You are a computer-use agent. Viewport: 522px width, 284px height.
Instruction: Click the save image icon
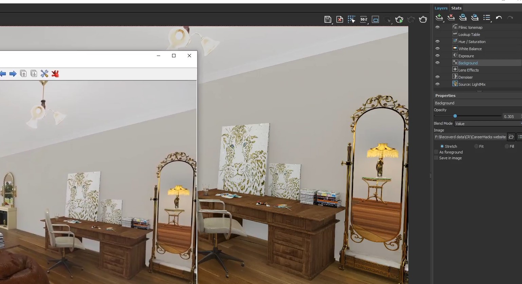coord(328,20)
